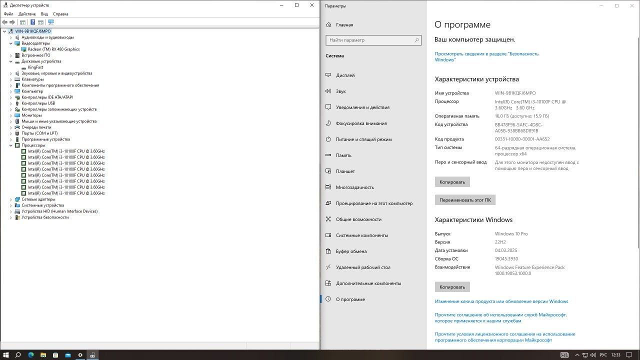Viewport: 640px width, 360px height.
Task: Expand the Клавиатуры category
Action: [x=11, y=79]
